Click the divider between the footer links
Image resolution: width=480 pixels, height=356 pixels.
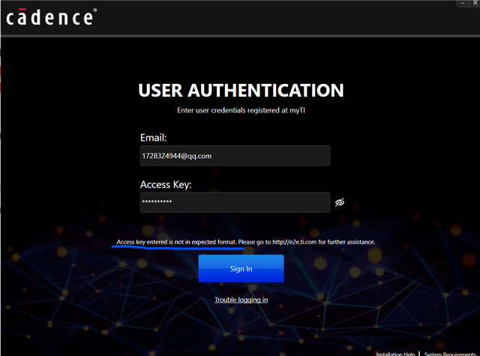[x=418, y=353]
